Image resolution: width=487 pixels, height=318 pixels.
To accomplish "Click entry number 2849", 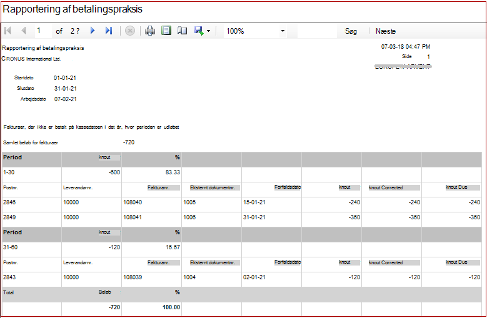I will pyautogui.click(x=9, y=217).
